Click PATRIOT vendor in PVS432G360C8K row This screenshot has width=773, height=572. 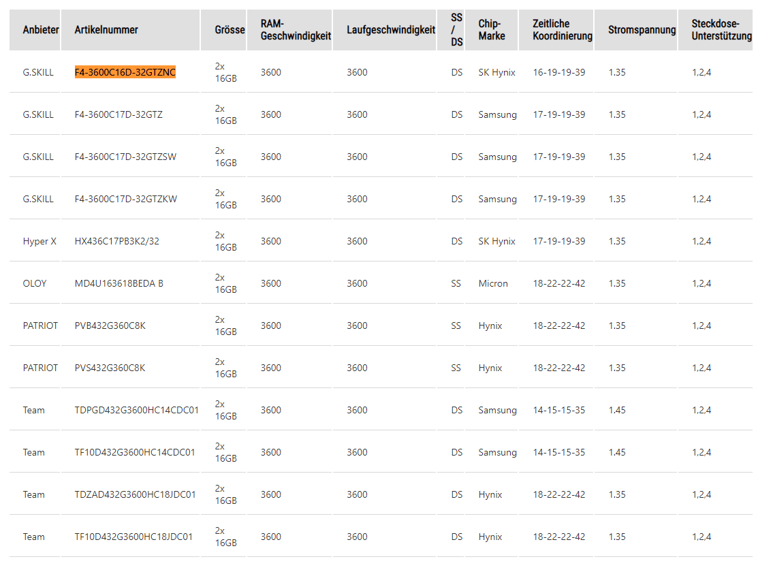click(x=40, y=368)
